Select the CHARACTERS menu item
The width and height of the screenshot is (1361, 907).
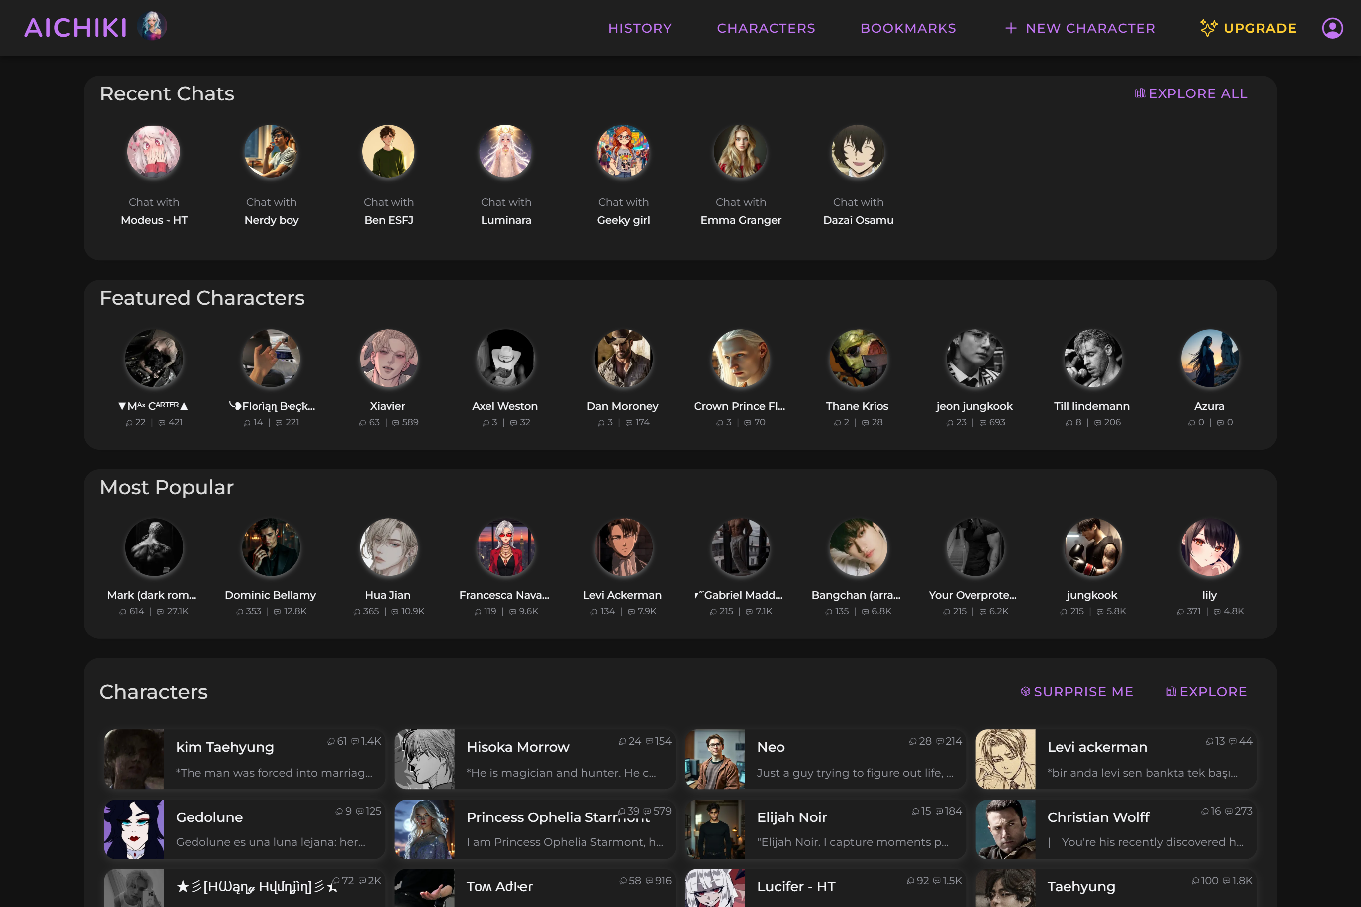[766, 28]
